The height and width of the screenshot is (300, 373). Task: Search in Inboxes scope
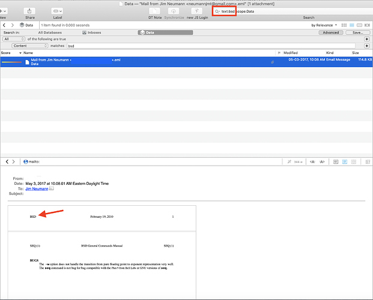point(91,32)
